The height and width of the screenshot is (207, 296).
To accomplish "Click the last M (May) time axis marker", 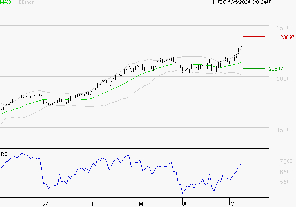I will tap(232, 204).
